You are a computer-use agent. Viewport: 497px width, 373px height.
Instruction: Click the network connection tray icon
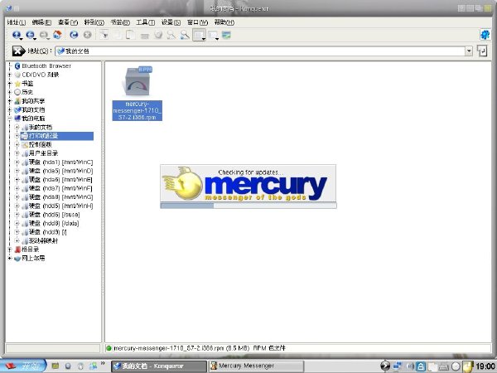pyautogui.click(x=397, y=366)
